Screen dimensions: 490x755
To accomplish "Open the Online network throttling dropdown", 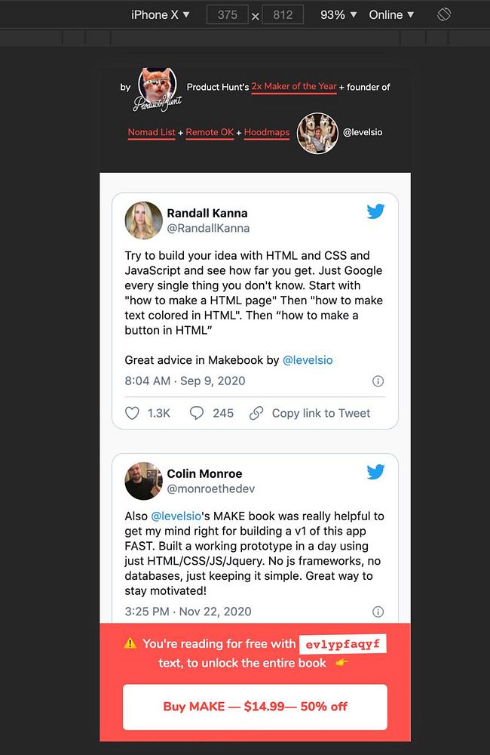I will 391,15.
